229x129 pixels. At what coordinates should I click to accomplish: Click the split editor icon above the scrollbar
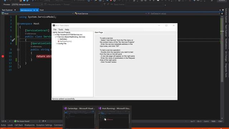222,14
